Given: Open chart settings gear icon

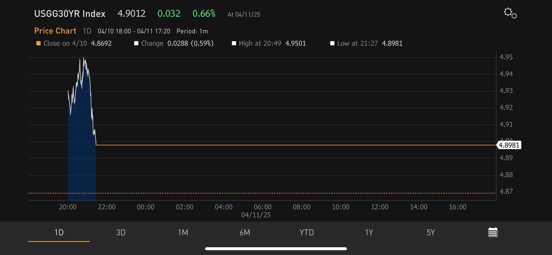Looking at the screenshot, I should pyautogui.click(x=510, y=13).
